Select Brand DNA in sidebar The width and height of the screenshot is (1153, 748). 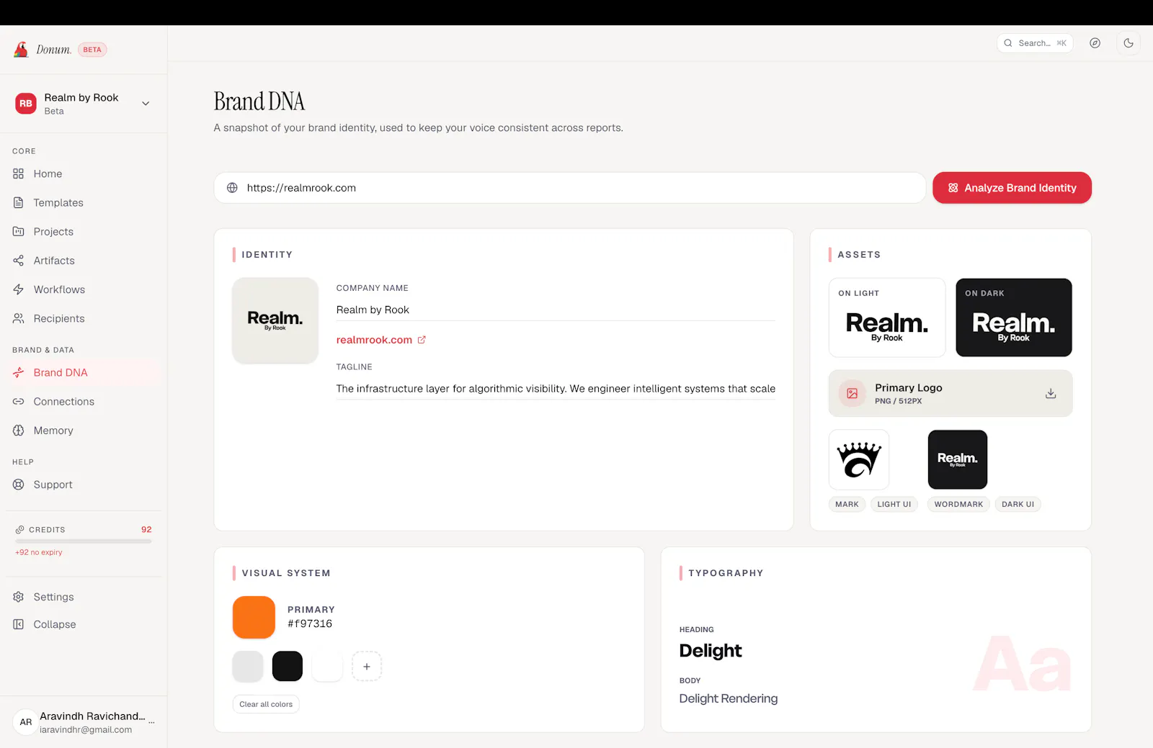click(84, 372)
